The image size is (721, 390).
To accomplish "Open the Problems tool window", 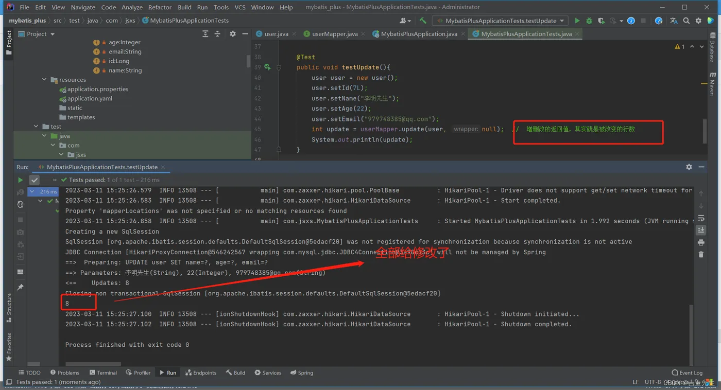I will (x=65, y=373).
